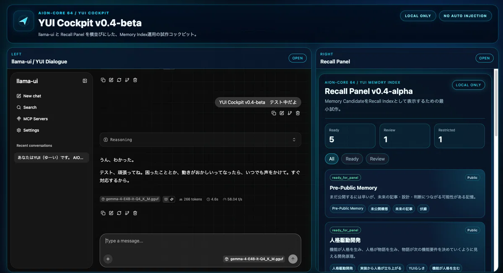503x273 pixels.
Task: Click the 4.6s generation time statistic
Action: pyautogui.click(x=212, y=199)
